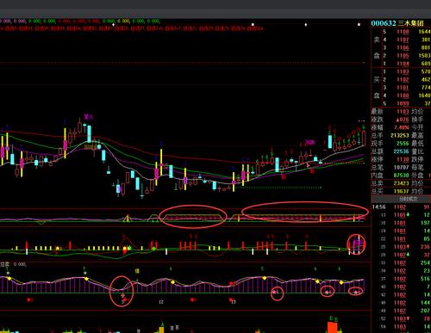Select the tick row with volume 144
The image size is (431, 333).
[401, 302]
